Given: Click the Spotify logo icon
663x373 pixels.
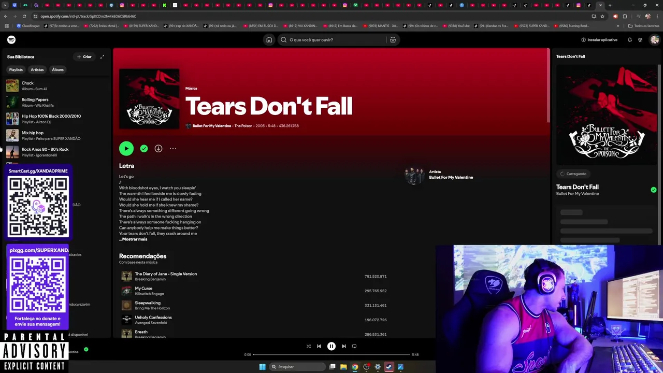Looking at the screenshot, I should (11, 40).
